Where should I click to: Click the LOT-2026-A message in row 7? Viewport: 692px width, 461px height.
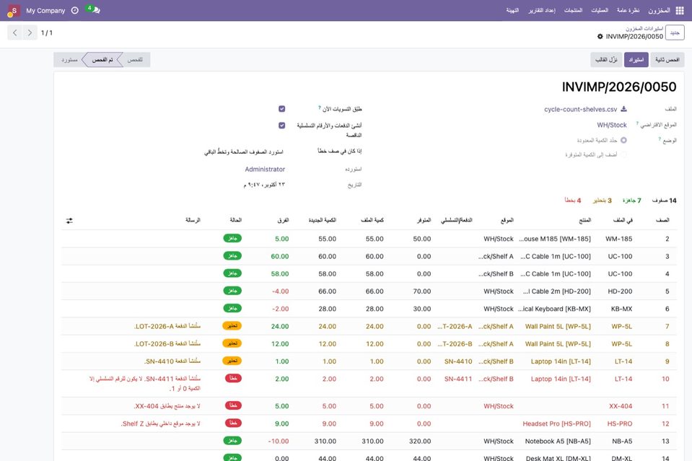167,326
